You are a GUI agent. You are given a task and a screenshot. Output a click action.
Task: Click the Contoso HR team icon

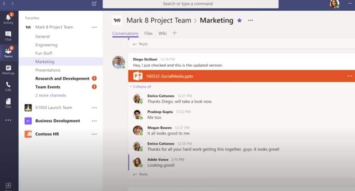click(28, 134)
